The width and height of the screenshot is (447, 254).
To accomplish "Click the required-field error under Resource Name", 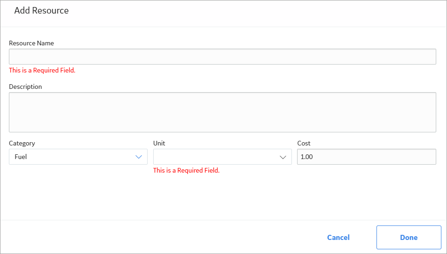I will point(42,70).
